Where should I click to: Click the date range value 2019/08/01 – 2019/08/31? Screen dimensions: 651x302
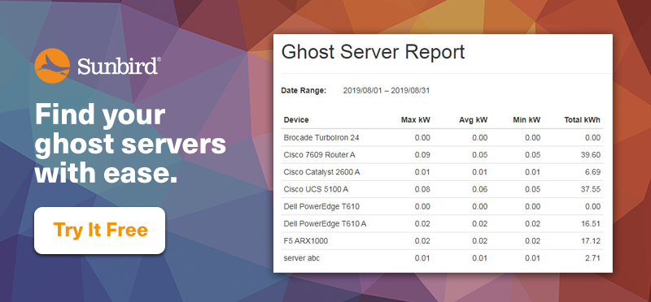(x=386, y=90)
